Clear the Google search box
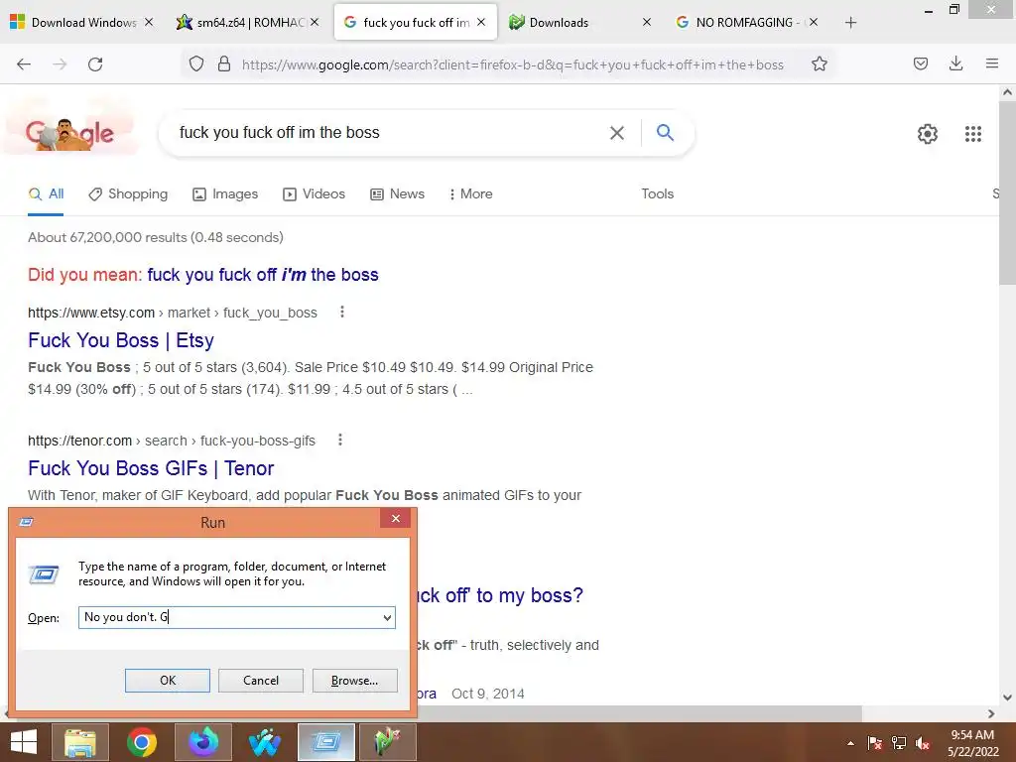1016x762 pixels. [x=617, y=133]
